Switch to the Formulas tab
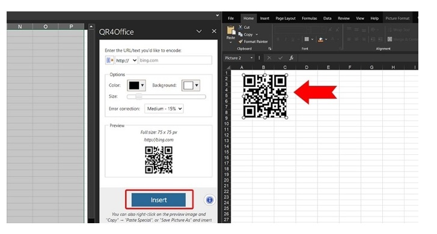Screen dimensions: 437x234 310,19
